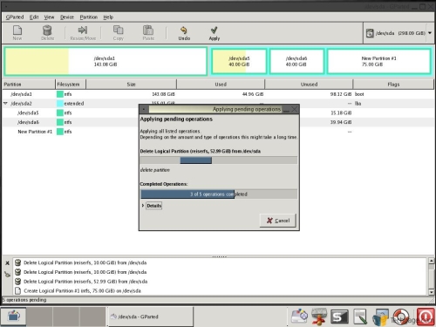
Task: Select the /dev/sda5 block in disk map
Action: click(239, 61)
